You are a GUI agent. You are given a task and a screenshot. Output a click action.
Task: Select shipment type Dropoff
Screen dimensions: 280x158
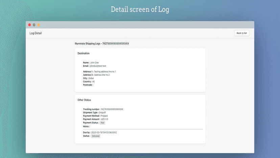pos(102,113)
